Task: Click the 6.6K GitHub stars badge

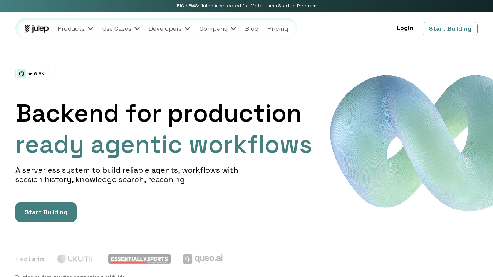Action: tap(32, 74)
